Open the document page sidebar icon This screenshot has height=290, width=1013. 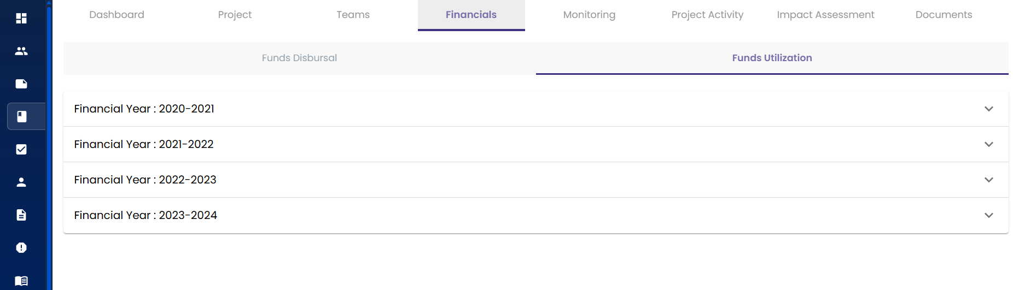(21, 215)
